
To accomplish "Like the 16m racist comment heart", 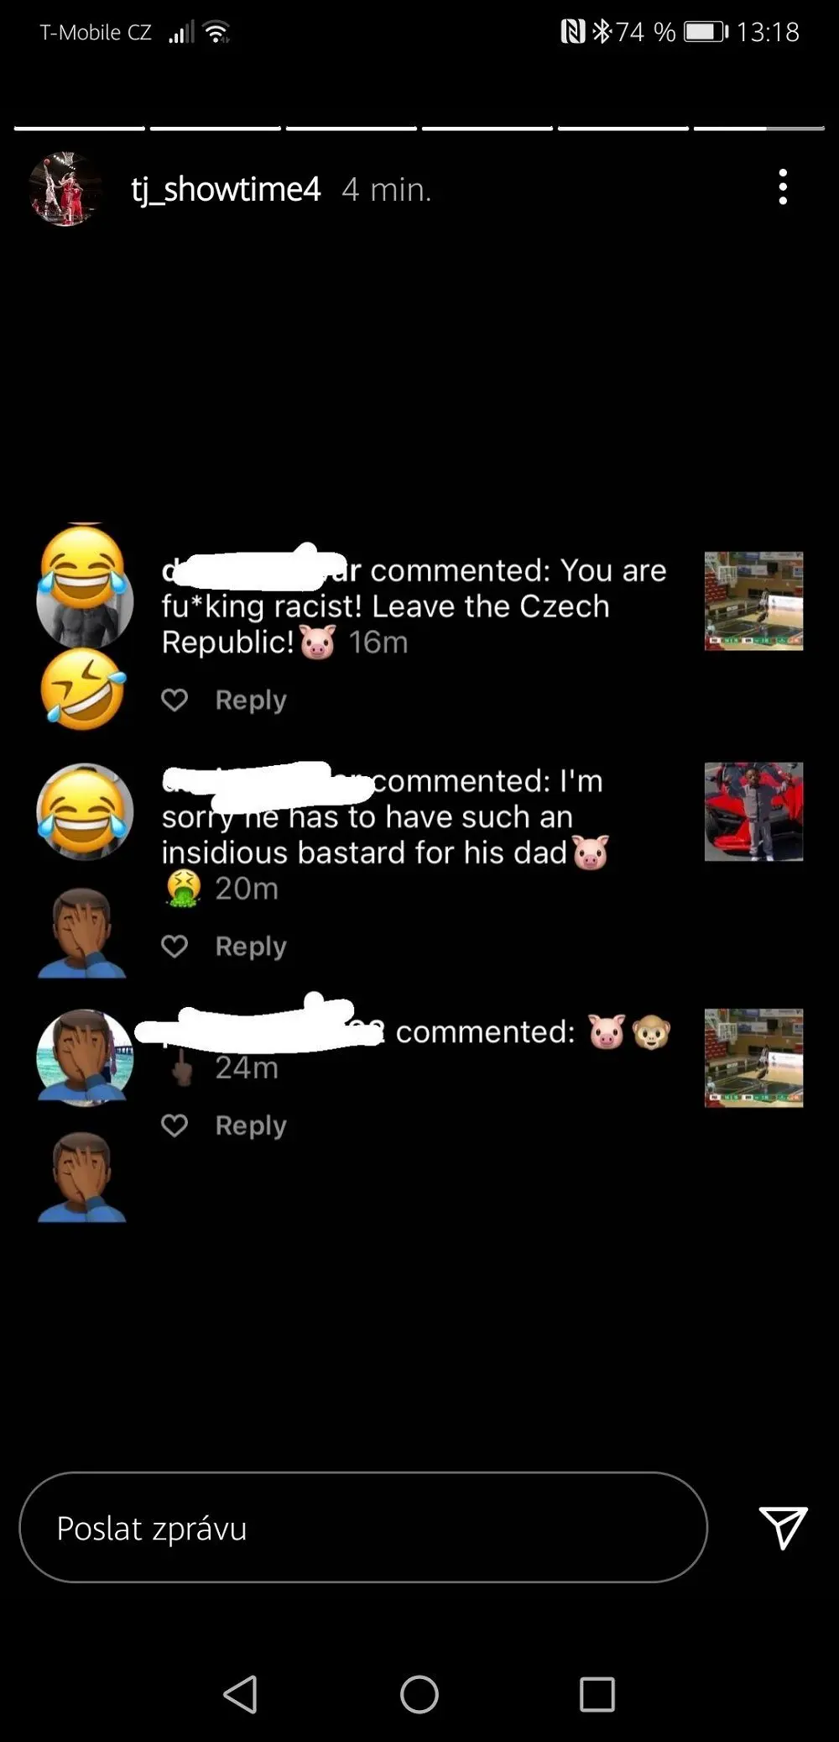I will 175,700.
